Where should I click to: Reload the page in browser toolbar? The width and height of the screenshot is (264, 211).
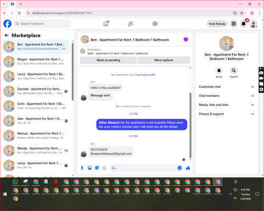[20, 13]
